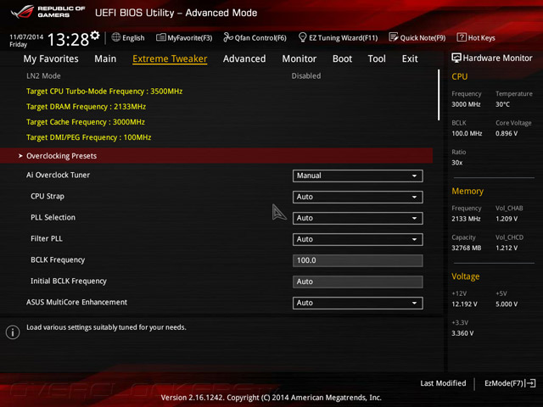Click the CPU Ratio 30x value
This screenshot has height=407, width=543.
click(456, 163)
